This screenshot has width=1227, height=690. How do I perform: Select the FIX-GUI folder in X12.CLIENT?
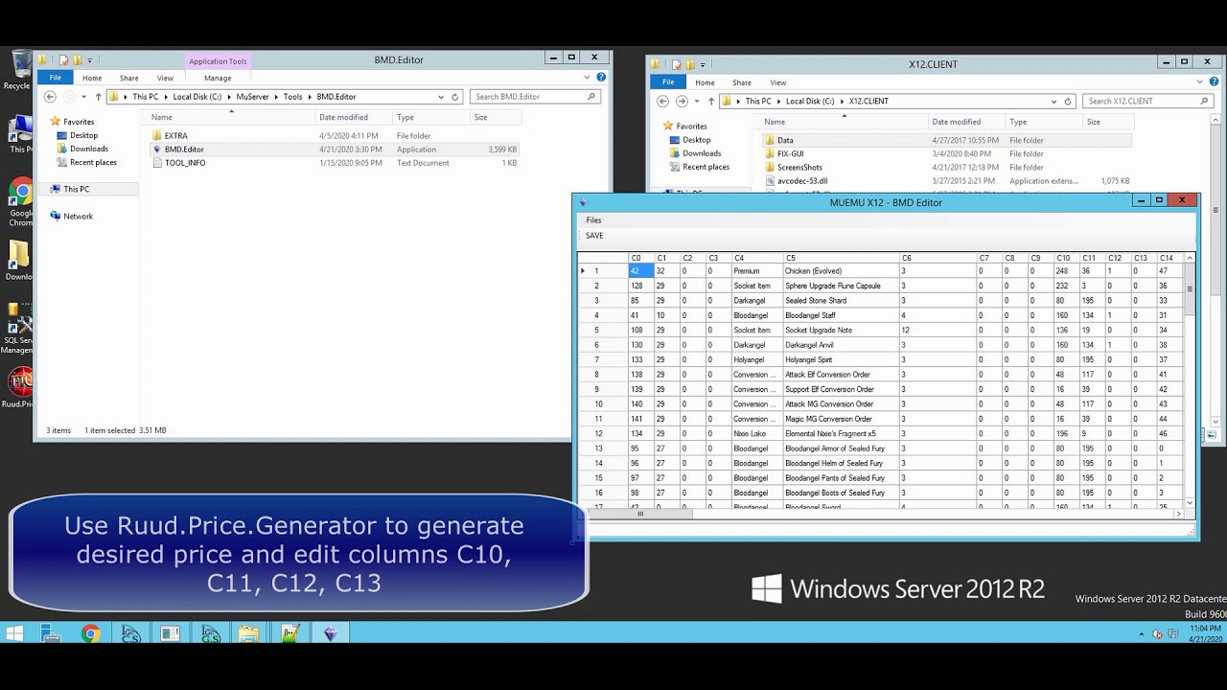click(x=791, y=153)
